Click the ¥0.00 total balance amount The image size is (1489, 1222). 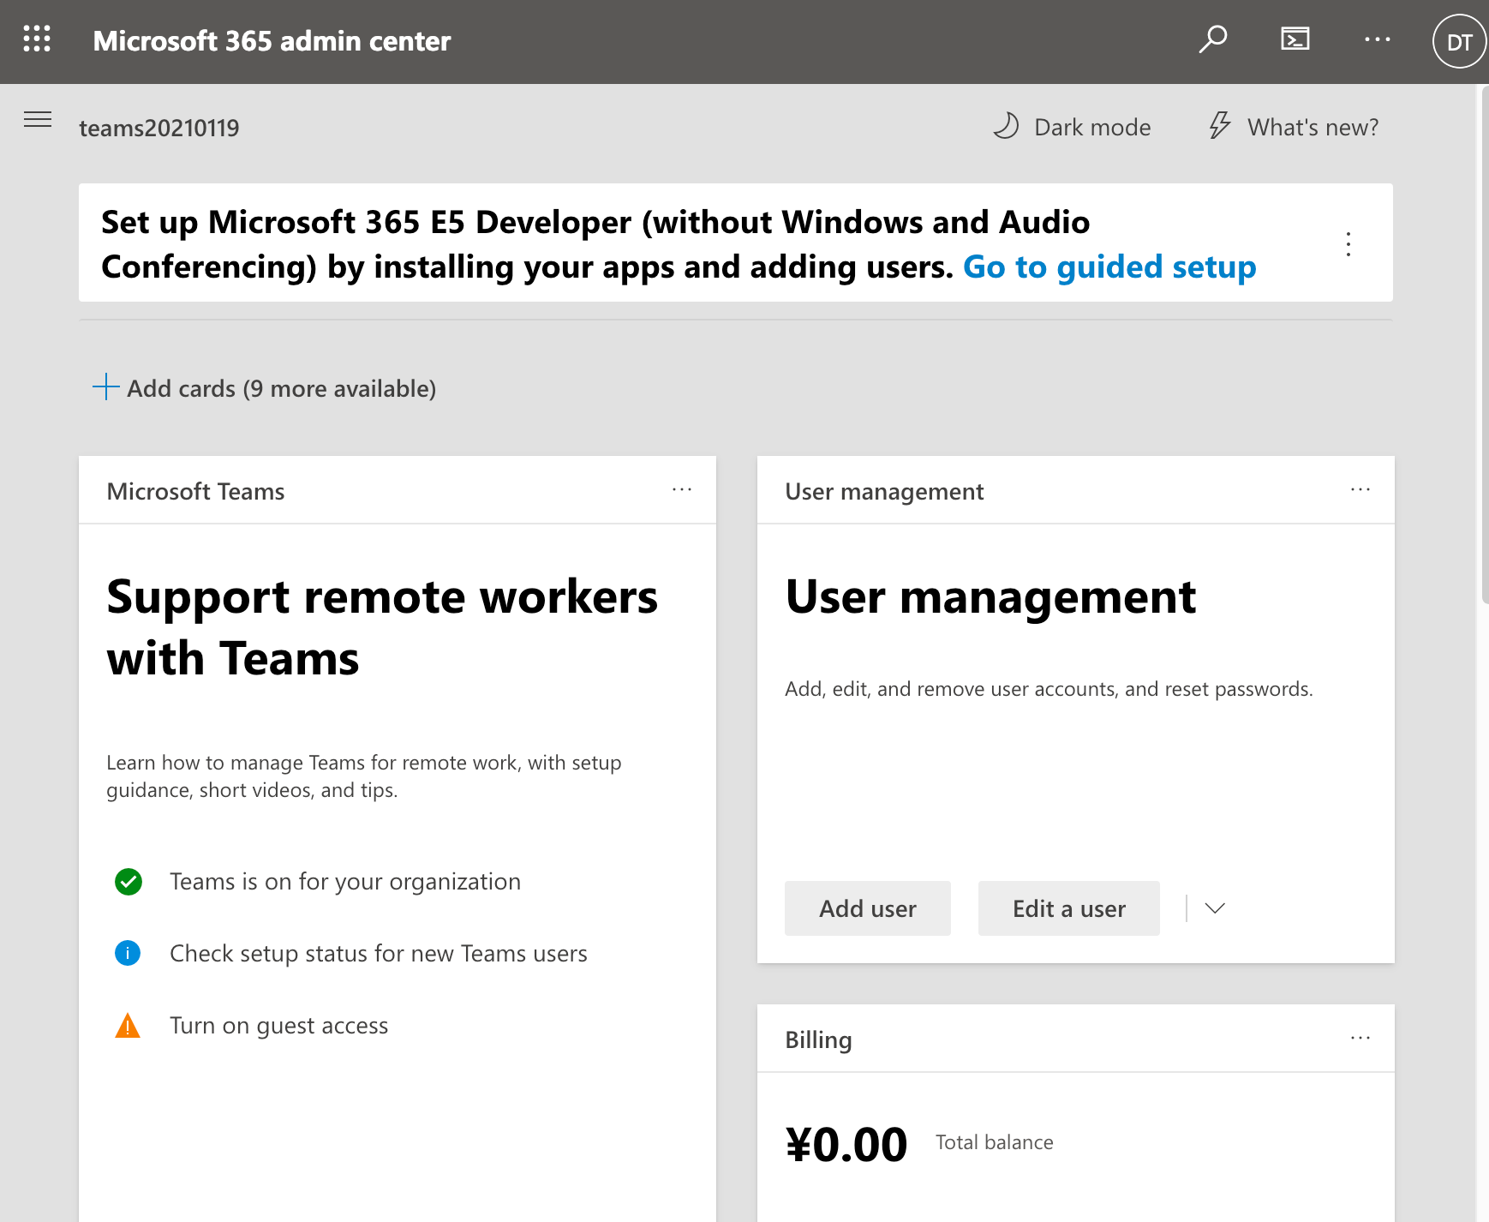coord(846,1144)
